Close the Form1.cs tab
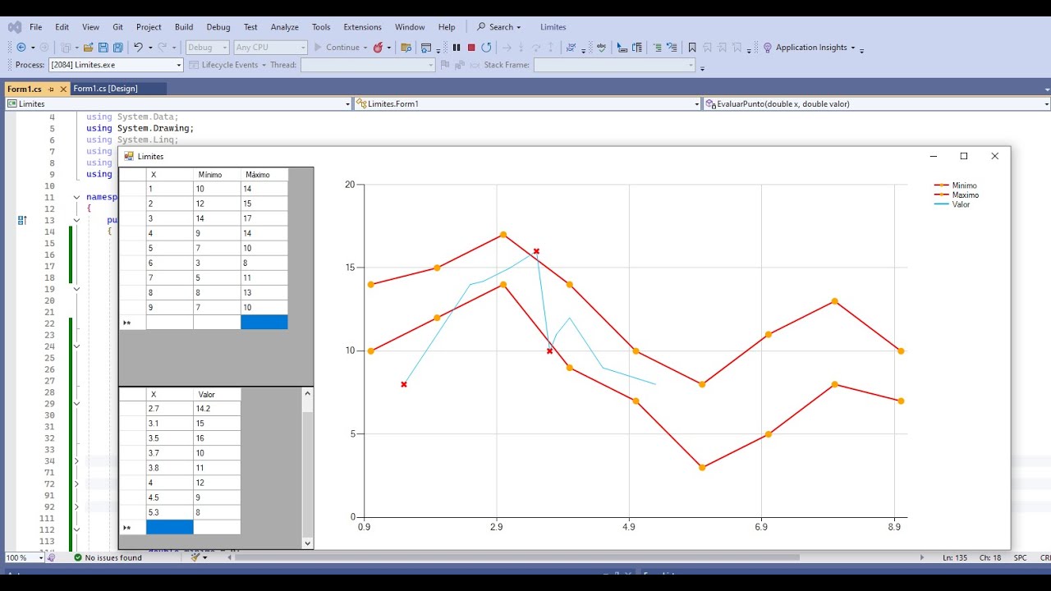This screenshot has height=591, width=1051. coord(63,89)
